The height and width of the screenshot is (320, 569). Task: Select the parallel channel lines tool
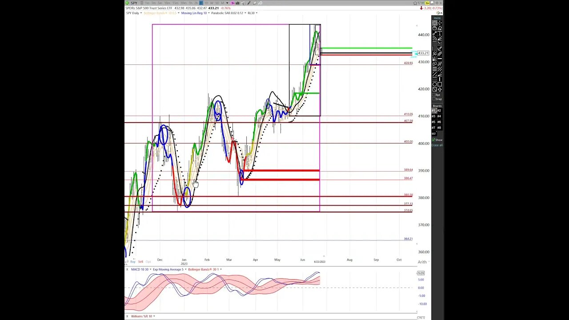point(440,53)
